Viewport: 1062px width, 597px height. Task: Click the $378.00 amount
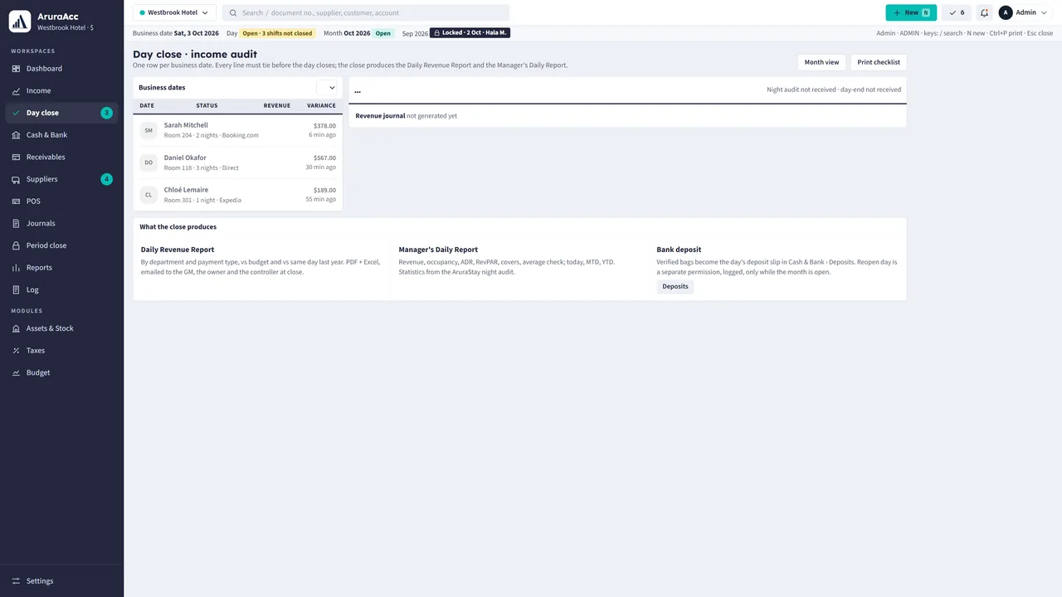324,126
